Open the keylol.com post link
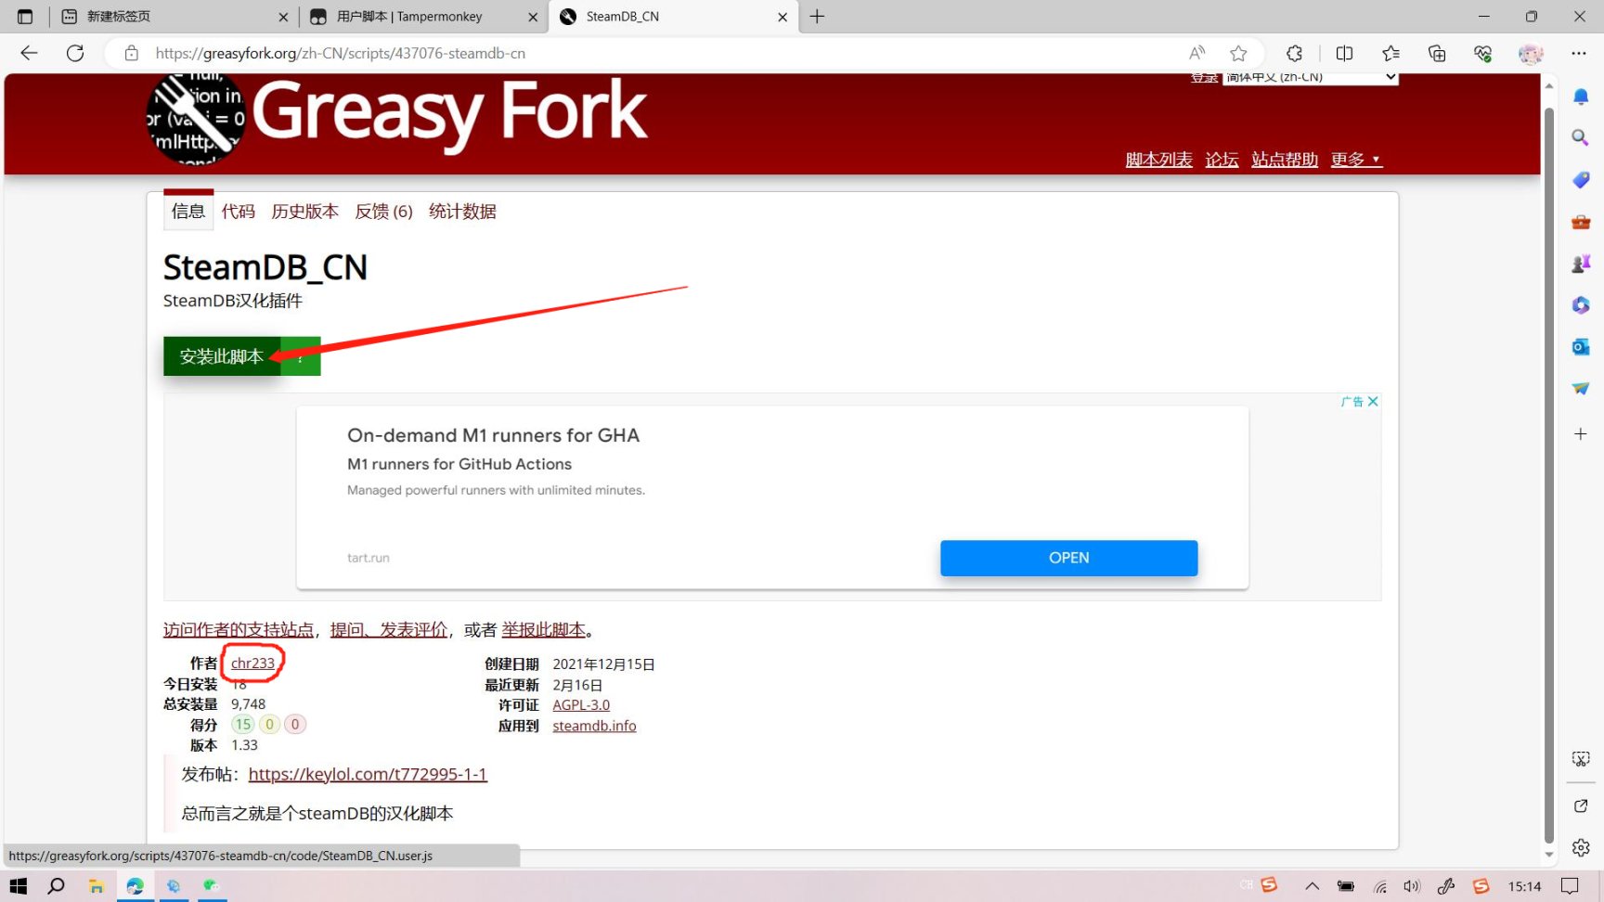This screenshot has width=1604, height=902. pyautogui.click(x=368, y=774)
